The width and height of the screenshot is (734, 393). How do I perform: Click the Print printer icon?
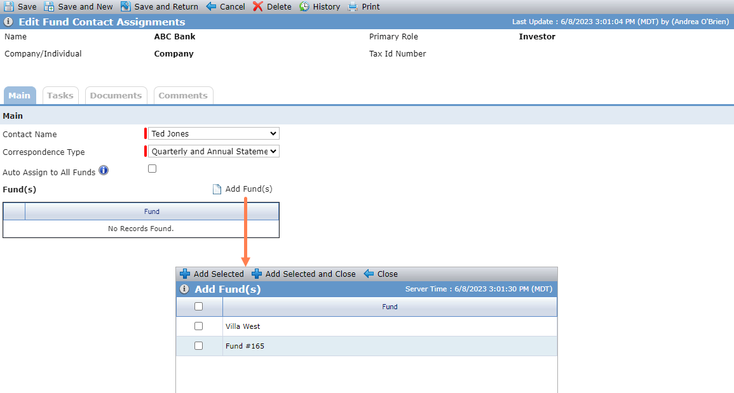[353, 6]
